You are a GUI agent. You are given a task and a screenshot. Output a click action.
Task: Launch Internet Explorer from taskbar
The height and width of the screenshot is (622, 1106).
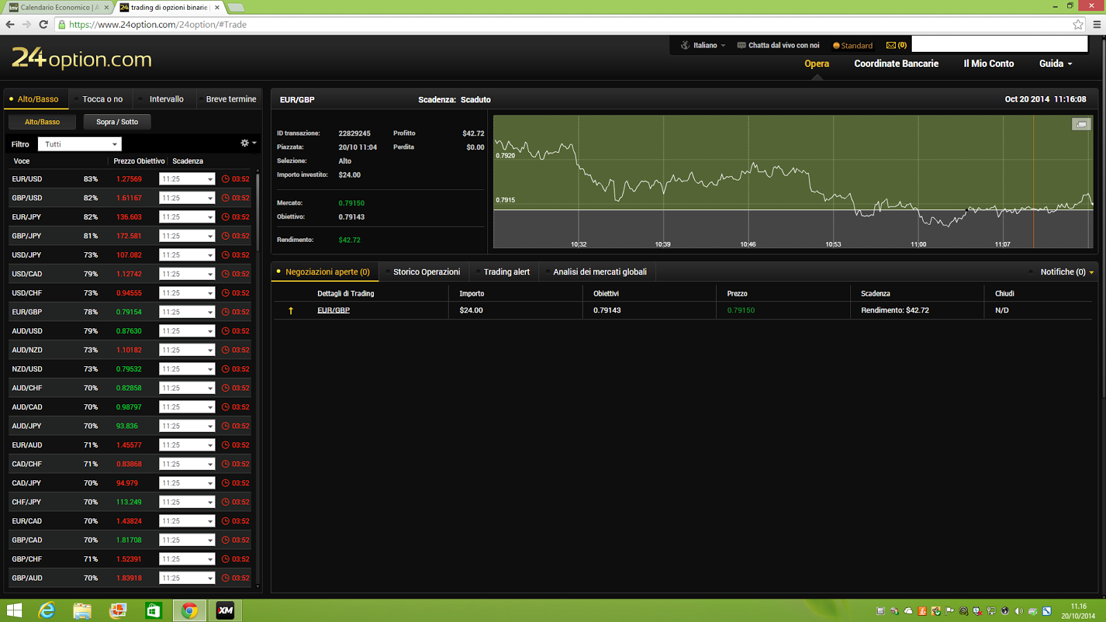click(47, 611)
